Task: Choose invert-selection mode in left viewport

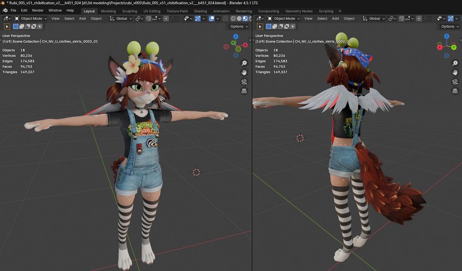Action: point(34,26)
